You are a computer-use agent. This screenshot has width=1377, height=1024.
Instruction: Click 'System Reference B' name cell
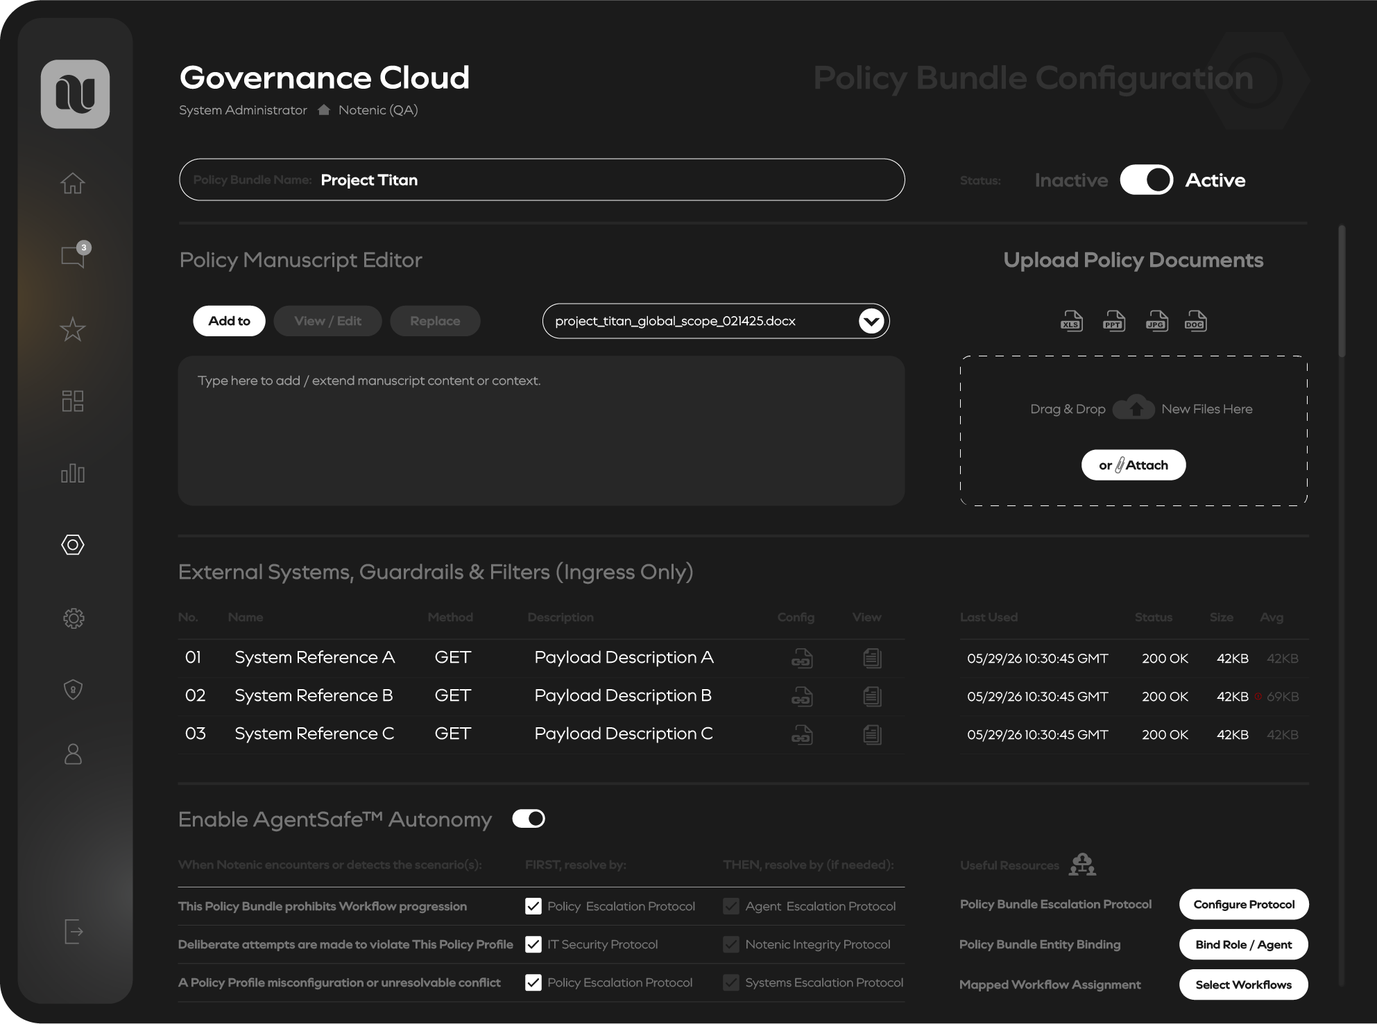314,695
